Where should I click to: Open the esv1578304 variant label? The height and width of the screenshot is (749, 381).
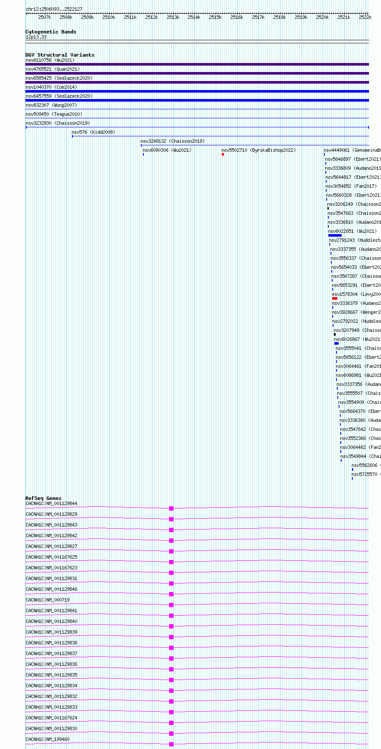[x=356, y=295]
